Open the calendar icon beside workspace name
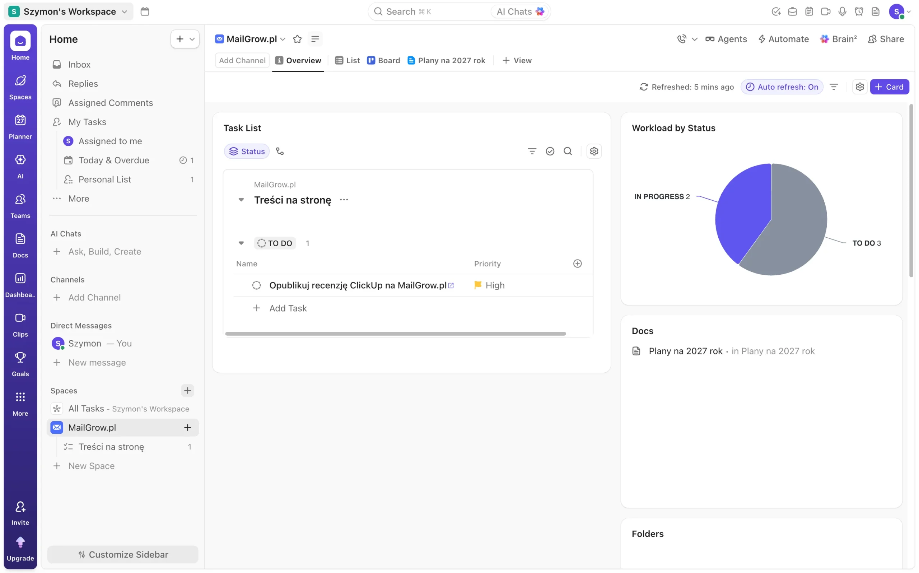Viewport: 919px width, 573px height. coord(145,11)
